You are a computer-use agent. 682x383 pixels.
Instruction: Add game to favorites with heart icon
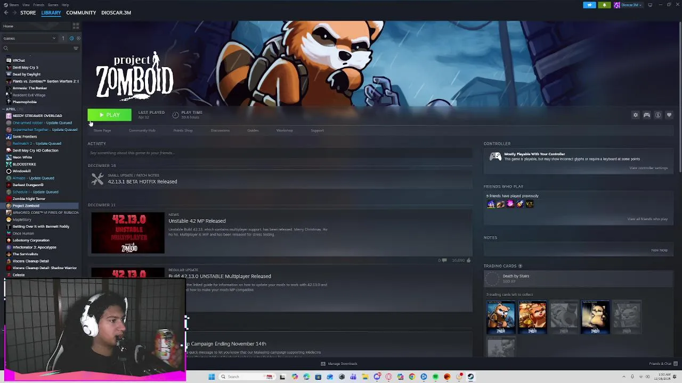(669, 115)
